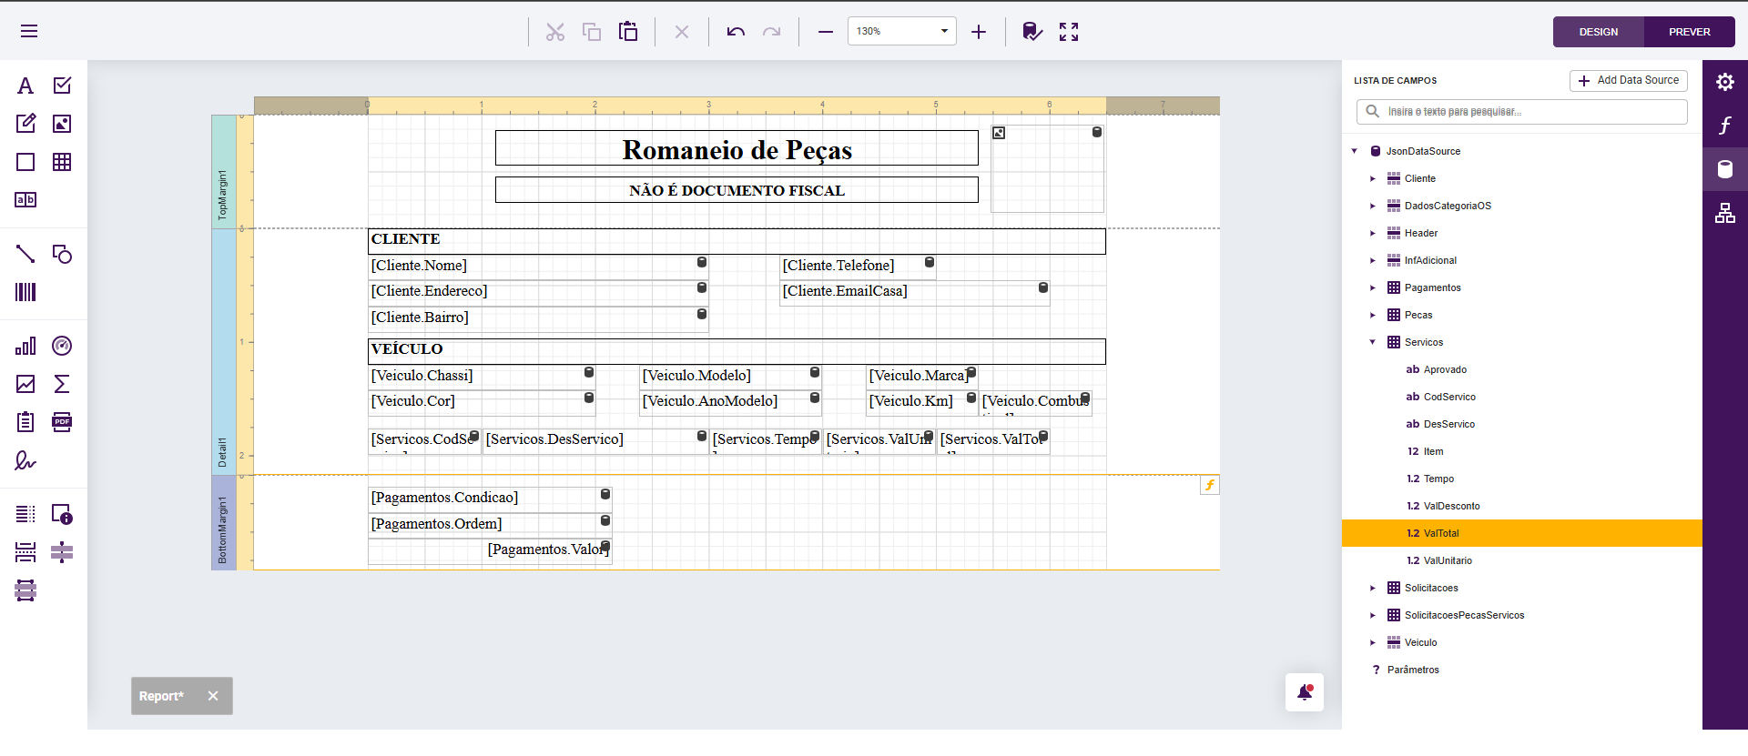1748x756 pixels.
Task: Open the Properties gear panel
Action: (x=1724, y=82)
